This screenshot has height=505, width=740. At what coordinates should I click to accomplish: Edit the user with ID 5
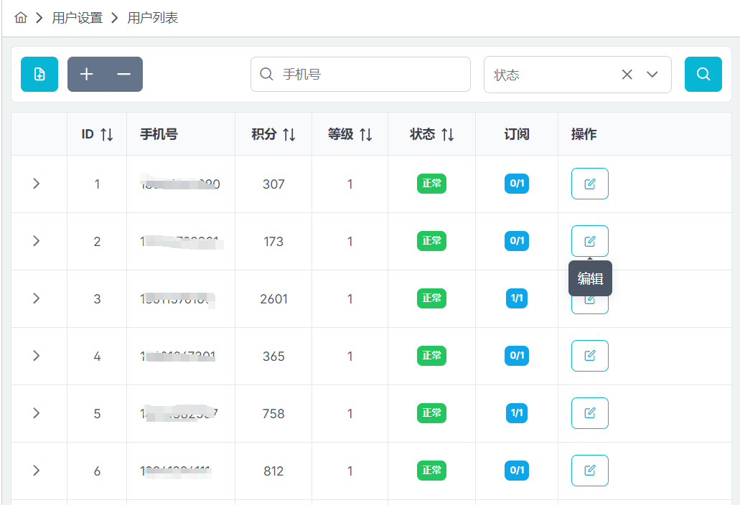590,413
